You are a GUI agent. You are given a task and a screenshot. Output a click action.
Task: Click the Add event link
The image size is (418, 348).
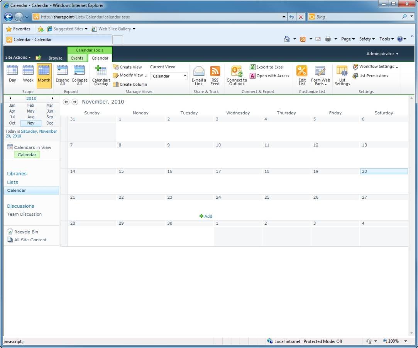pyautogui.click(x=206, y=216)
